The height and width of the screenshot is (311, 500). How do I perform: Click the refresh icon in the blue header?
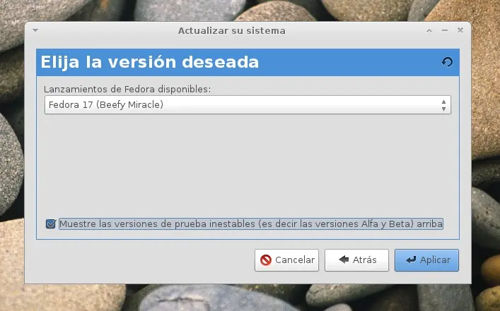447,62
